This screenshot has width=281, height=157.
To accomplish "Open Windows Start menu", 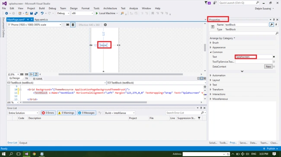I will [x=3, y=154].
